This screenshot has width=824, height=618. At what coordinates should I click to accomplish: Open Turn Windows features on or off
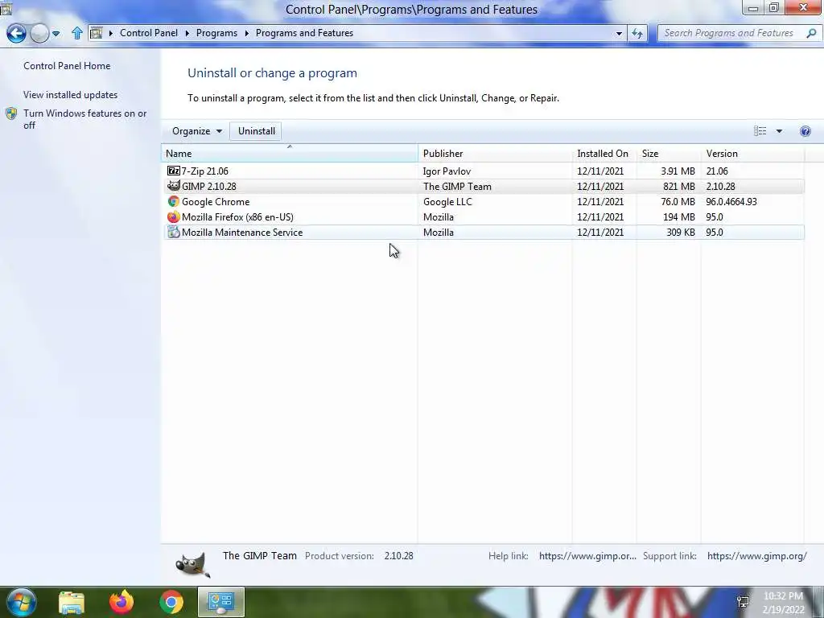pos(84,119)
